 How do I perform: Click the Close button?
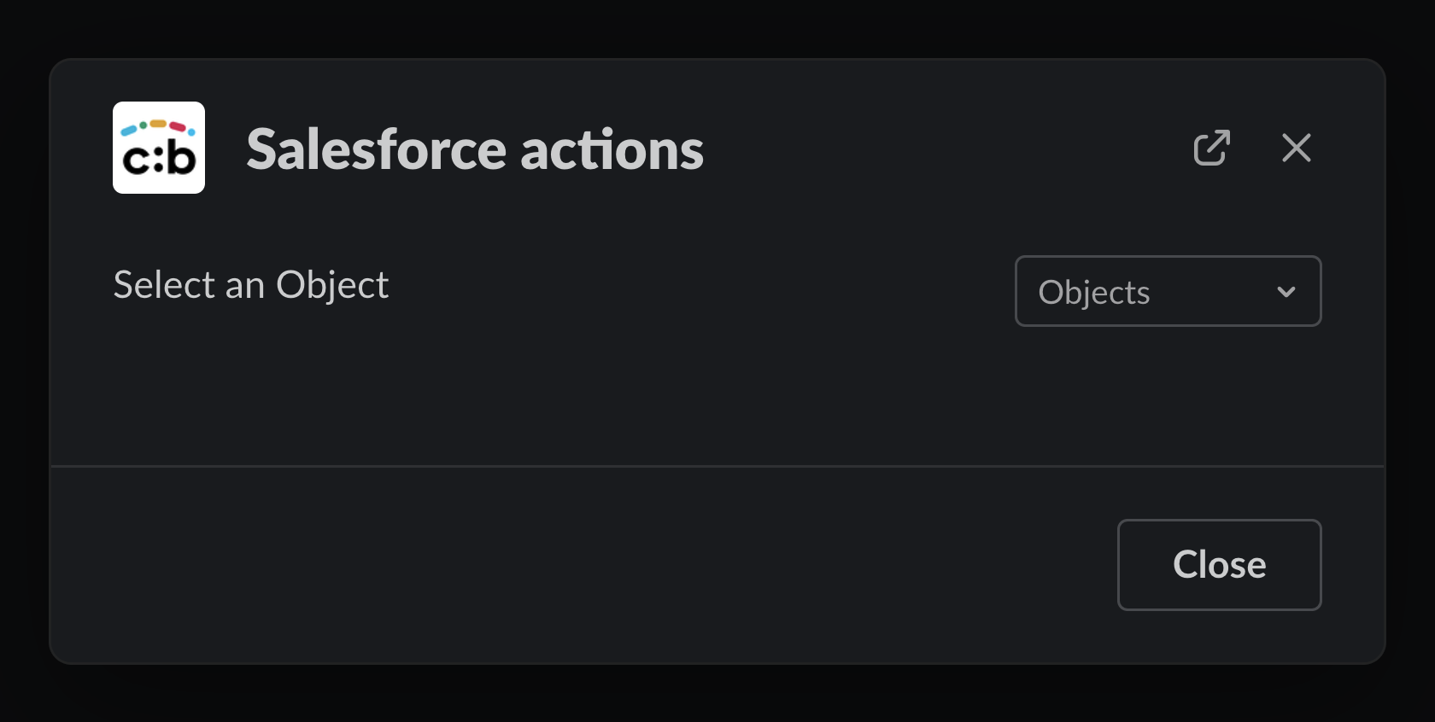[x=1219, y=564]
